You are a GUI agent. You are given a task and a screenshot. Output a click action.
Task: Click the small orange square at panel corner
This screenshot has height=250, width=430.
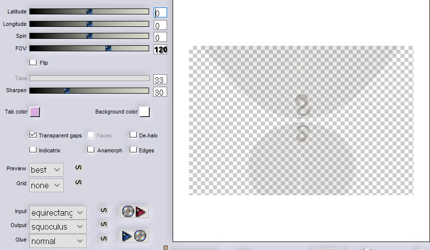coord(166,247)
